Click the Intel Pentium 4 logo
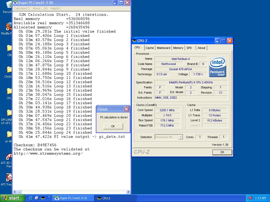Screen dimensions: 270x202 click(218, 67)
